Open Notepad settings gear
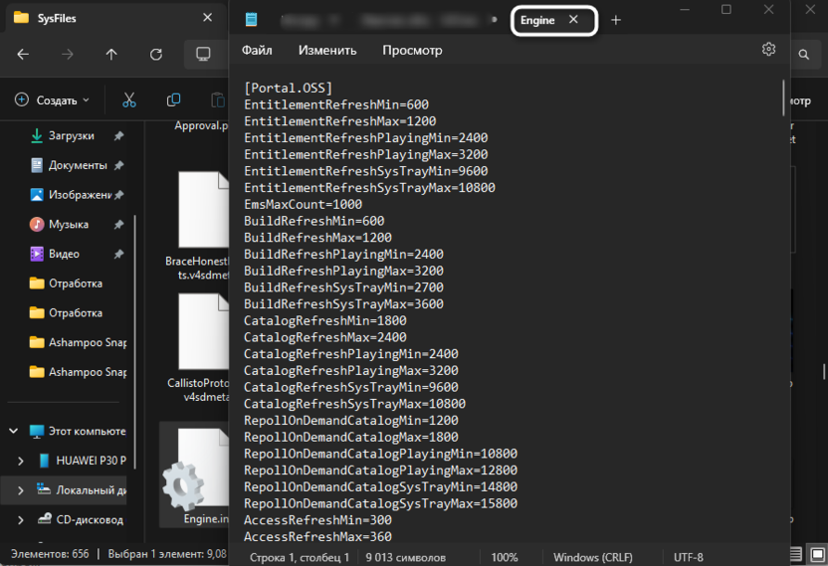This screenshot has height=566, width=828. 768,50
